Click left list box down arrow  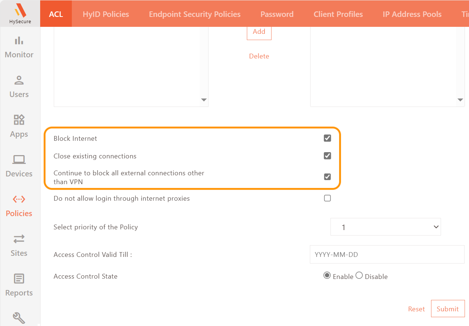click(x=204, y=100)
